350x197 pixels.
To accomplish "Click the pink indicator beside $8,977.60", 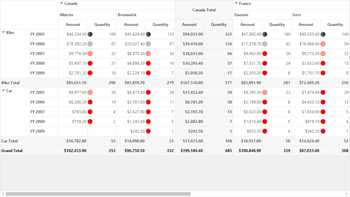I will (90, 93).
